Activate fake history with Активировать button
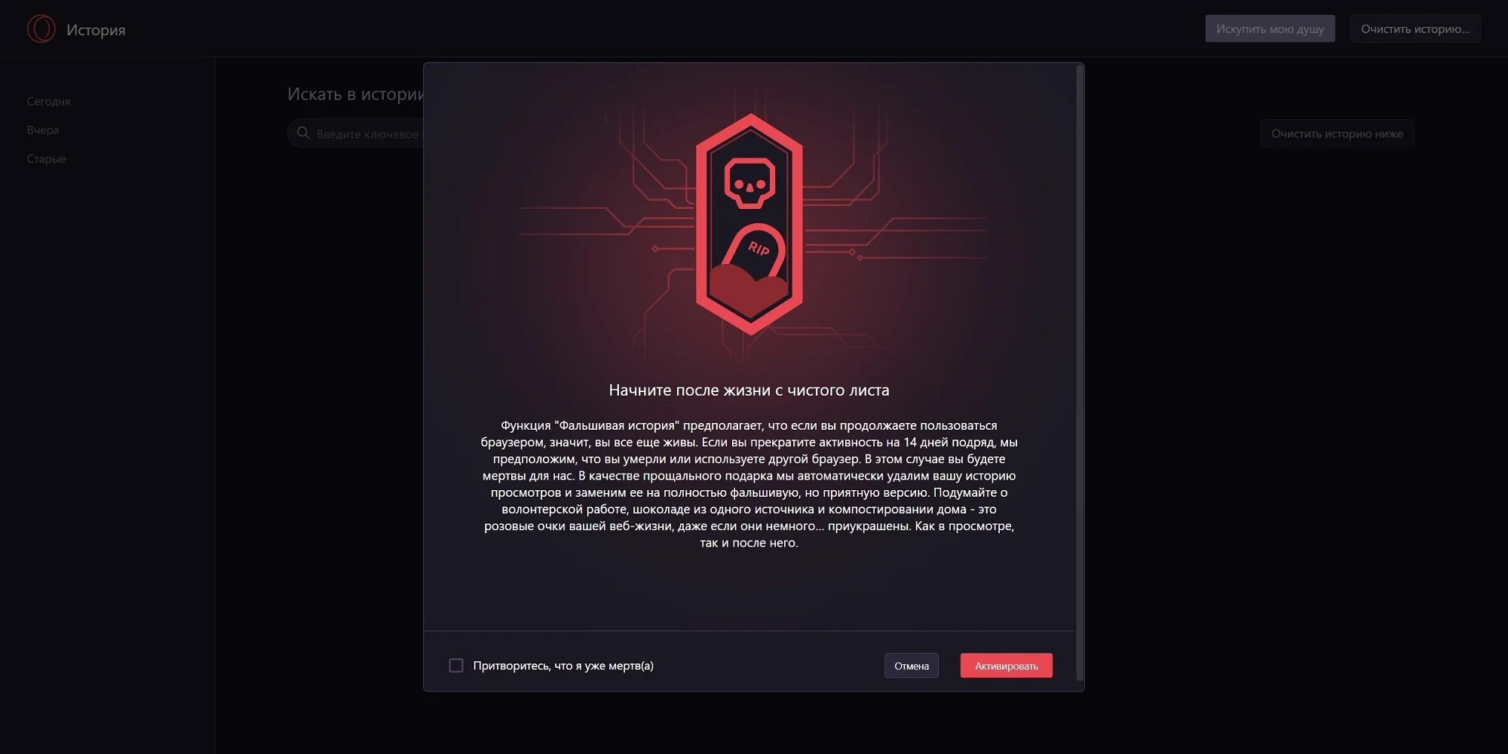Viewport: 1508px width, 754px height. (x=1006, y=666)
